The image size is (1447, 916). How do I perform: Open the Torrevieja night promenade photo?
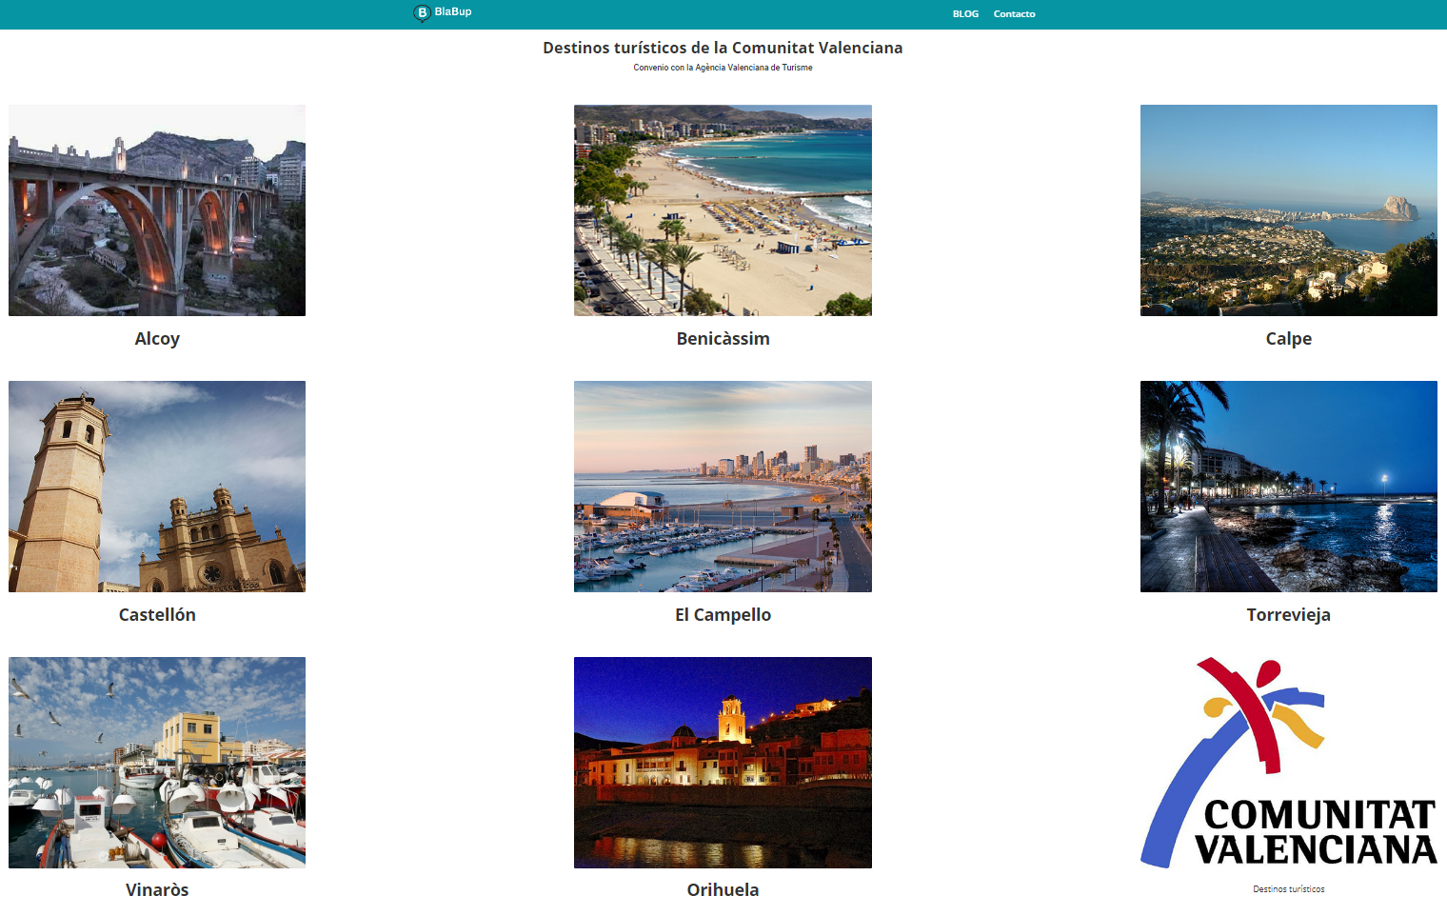coord(1288,487)
